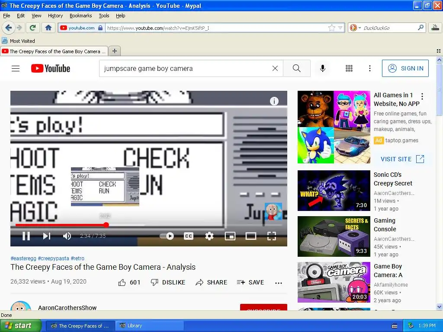Skip to the next video
This screenshot has height=332, width=443.
pos(47,236)
